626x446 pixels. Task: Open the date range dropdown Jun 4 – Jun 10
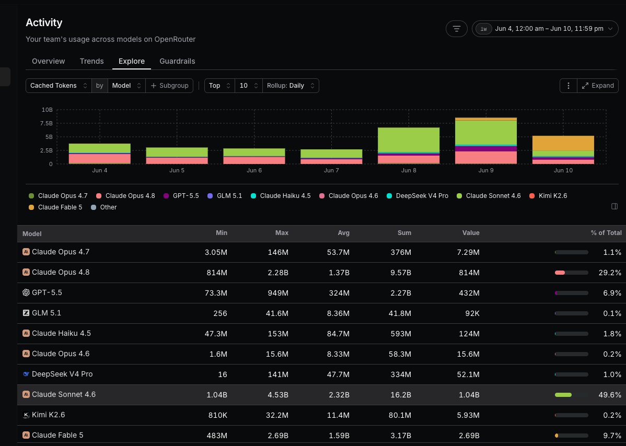tap(545, 29)
